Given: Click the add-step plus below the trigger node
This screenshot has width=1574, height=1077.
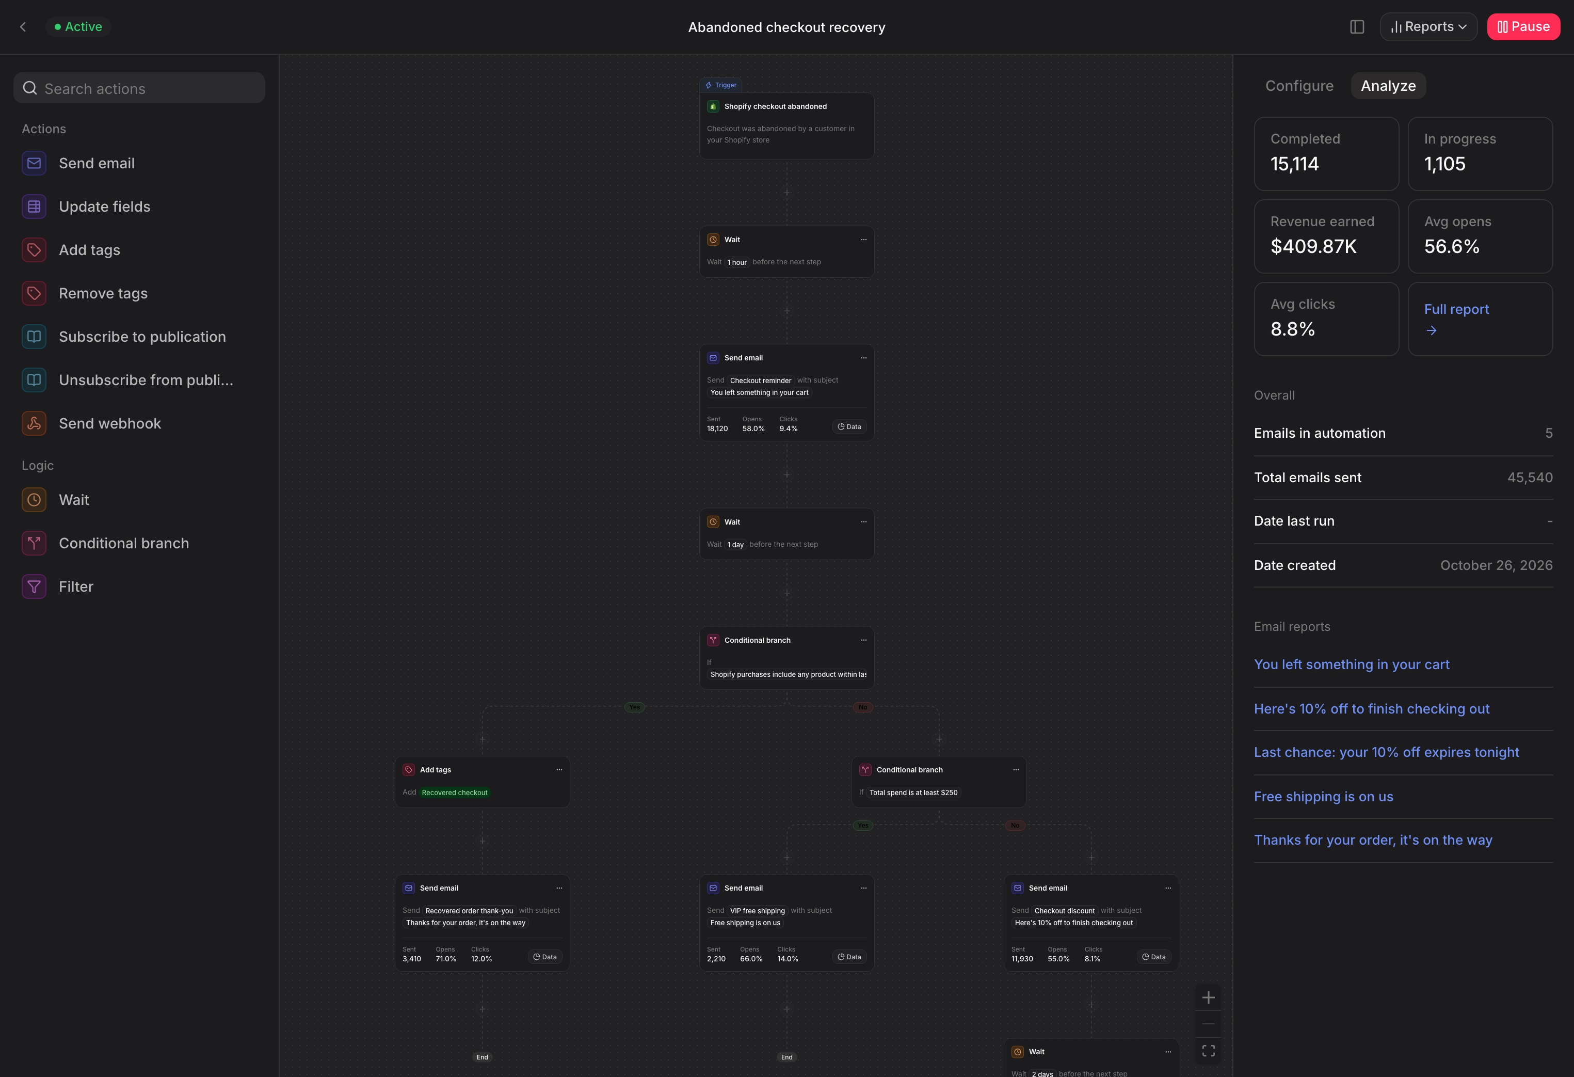Looking at the screenshot, I should (x=786, y=193).
